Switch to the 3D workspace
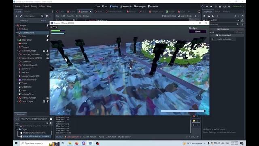This screenshot has height=146, width=259. point(104,6)
